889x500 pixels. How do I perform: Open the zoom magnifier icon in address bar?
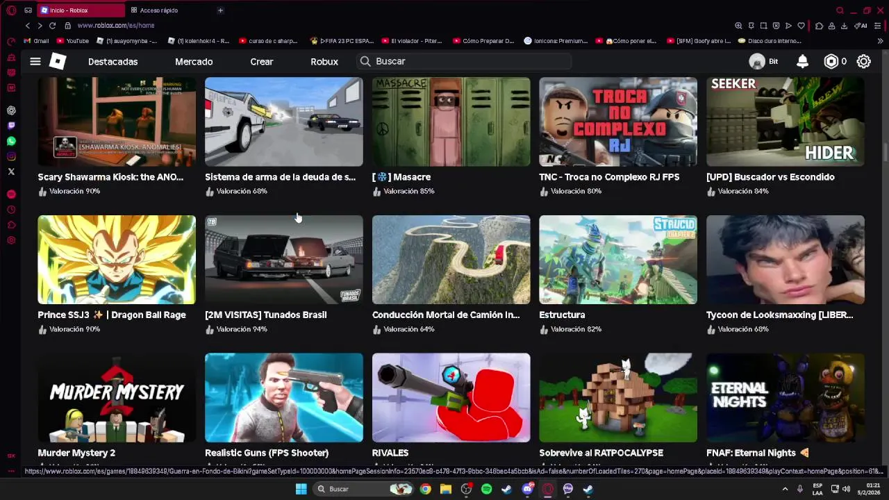(739, 26)
